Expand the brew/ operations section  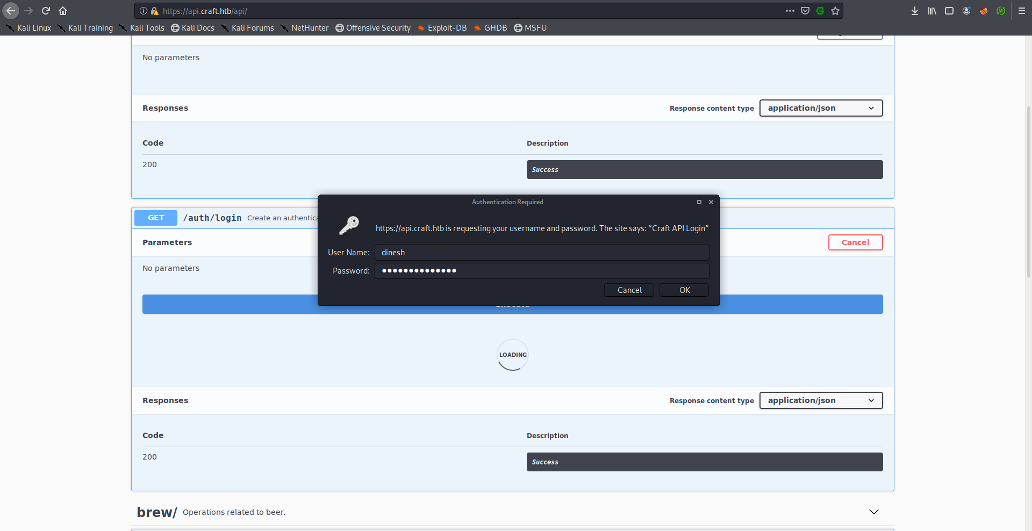point(873,512)
